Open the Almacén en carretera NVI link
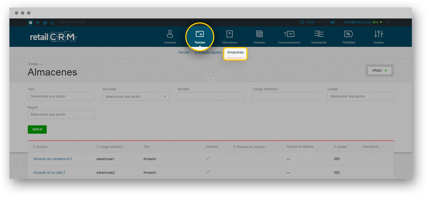This screenshot has height=200, width=429. pyautogui.click(x=52, y=159)
